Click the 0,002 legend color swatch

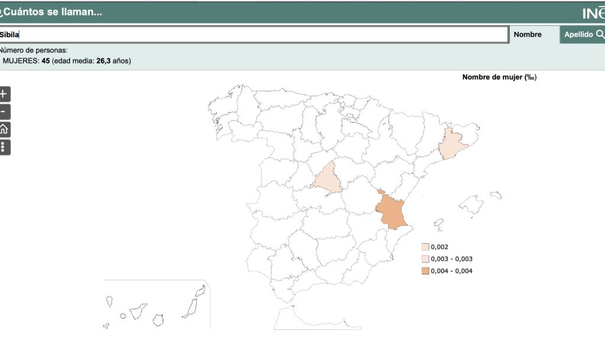coord(425,247)
